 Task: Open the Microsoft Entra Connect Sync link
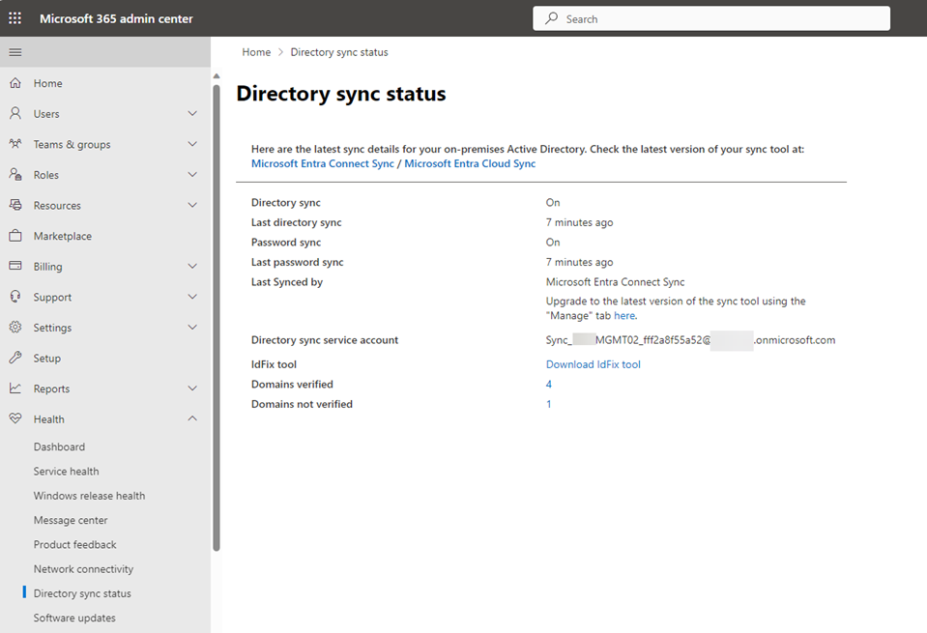[323, 164]
